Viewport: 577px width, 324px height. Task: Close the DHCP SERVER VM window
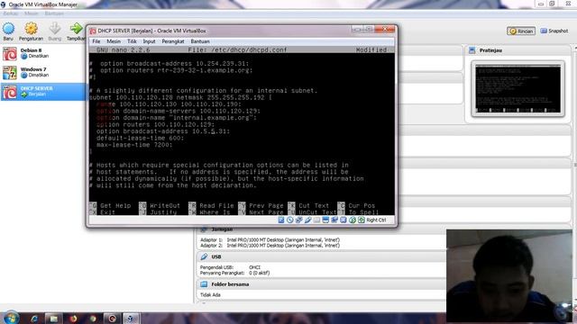tap(385, 30)
